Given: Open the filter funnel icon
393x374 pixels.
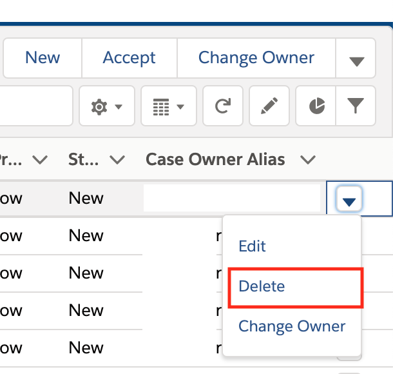Looking at the screenshot, I should coord(356,107).
